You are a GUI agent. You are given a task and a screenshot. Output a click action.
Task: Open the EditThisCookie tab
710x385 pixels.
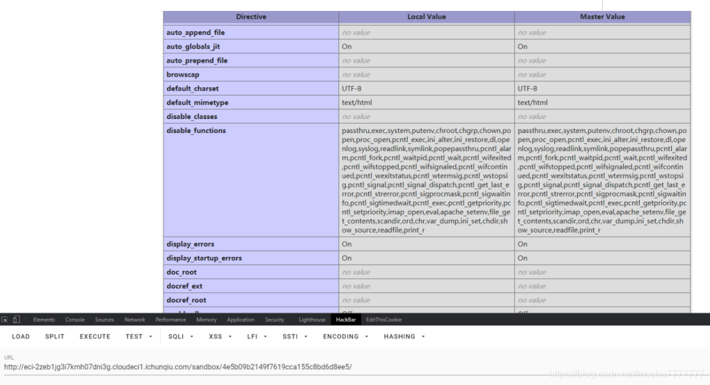coord(384,320)
